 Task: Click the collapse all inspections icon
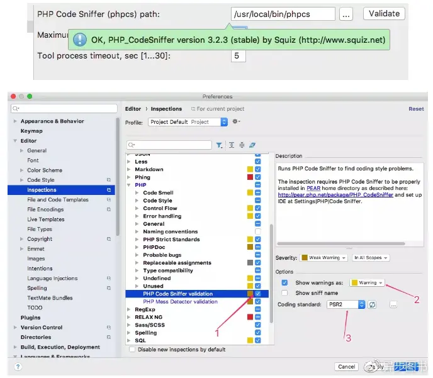click(242, 145)
